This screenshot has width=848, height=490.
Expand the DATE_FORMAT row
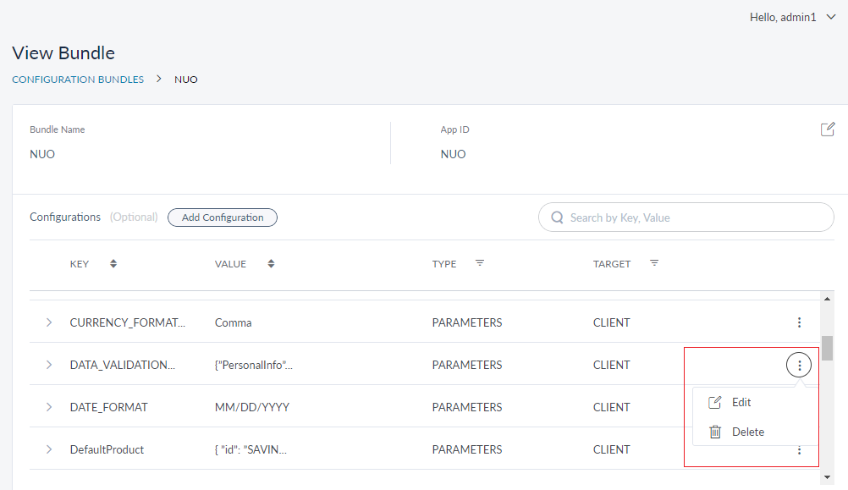(49, 407)
